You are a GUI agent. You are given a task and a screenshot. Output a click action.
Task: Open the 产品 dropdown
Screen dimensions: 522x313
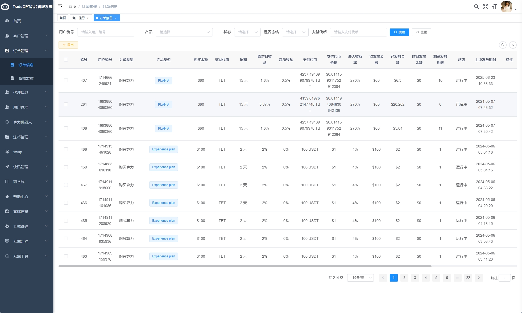pyautogui.click(x=184, y=32)
